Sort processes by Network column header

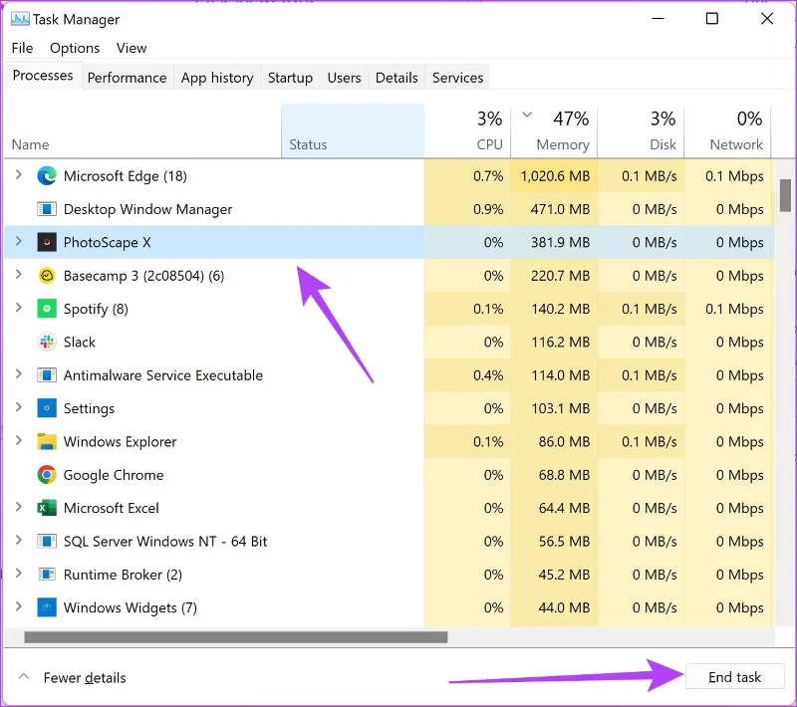point(728,131)
